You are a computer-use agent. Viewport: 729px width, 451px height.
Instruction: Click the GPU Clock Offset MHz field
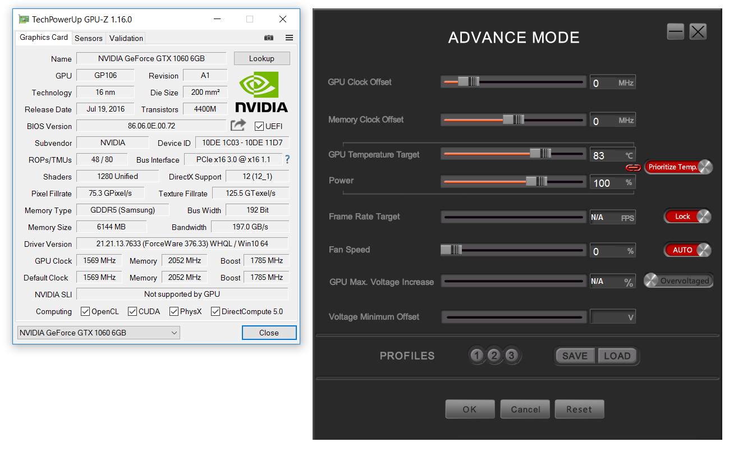coord(612,82)
